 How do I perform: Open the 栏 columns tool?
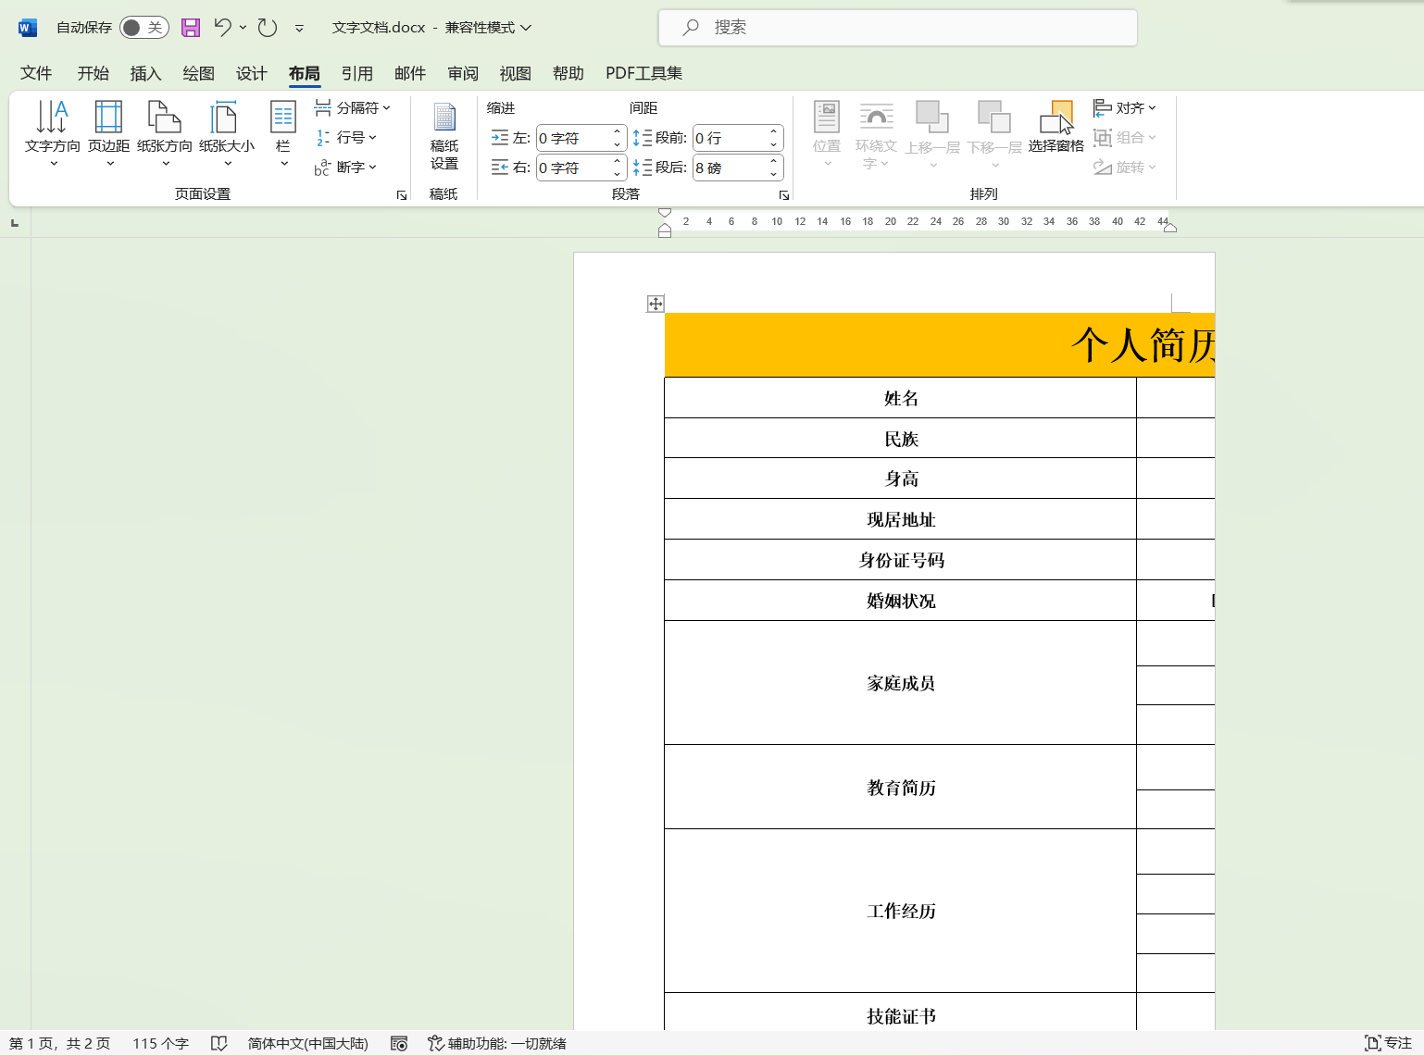pyautogui.click(x=283, y=134)
